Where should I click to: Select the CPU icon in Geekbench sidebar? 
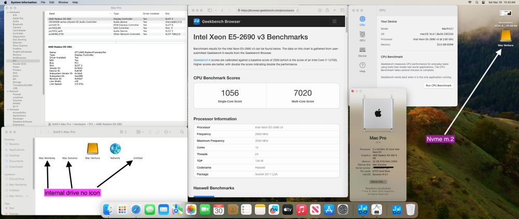click(x=362, y=19)
